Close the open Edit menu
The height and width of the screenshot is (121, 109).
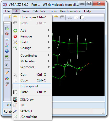click(x=16, y=11)
